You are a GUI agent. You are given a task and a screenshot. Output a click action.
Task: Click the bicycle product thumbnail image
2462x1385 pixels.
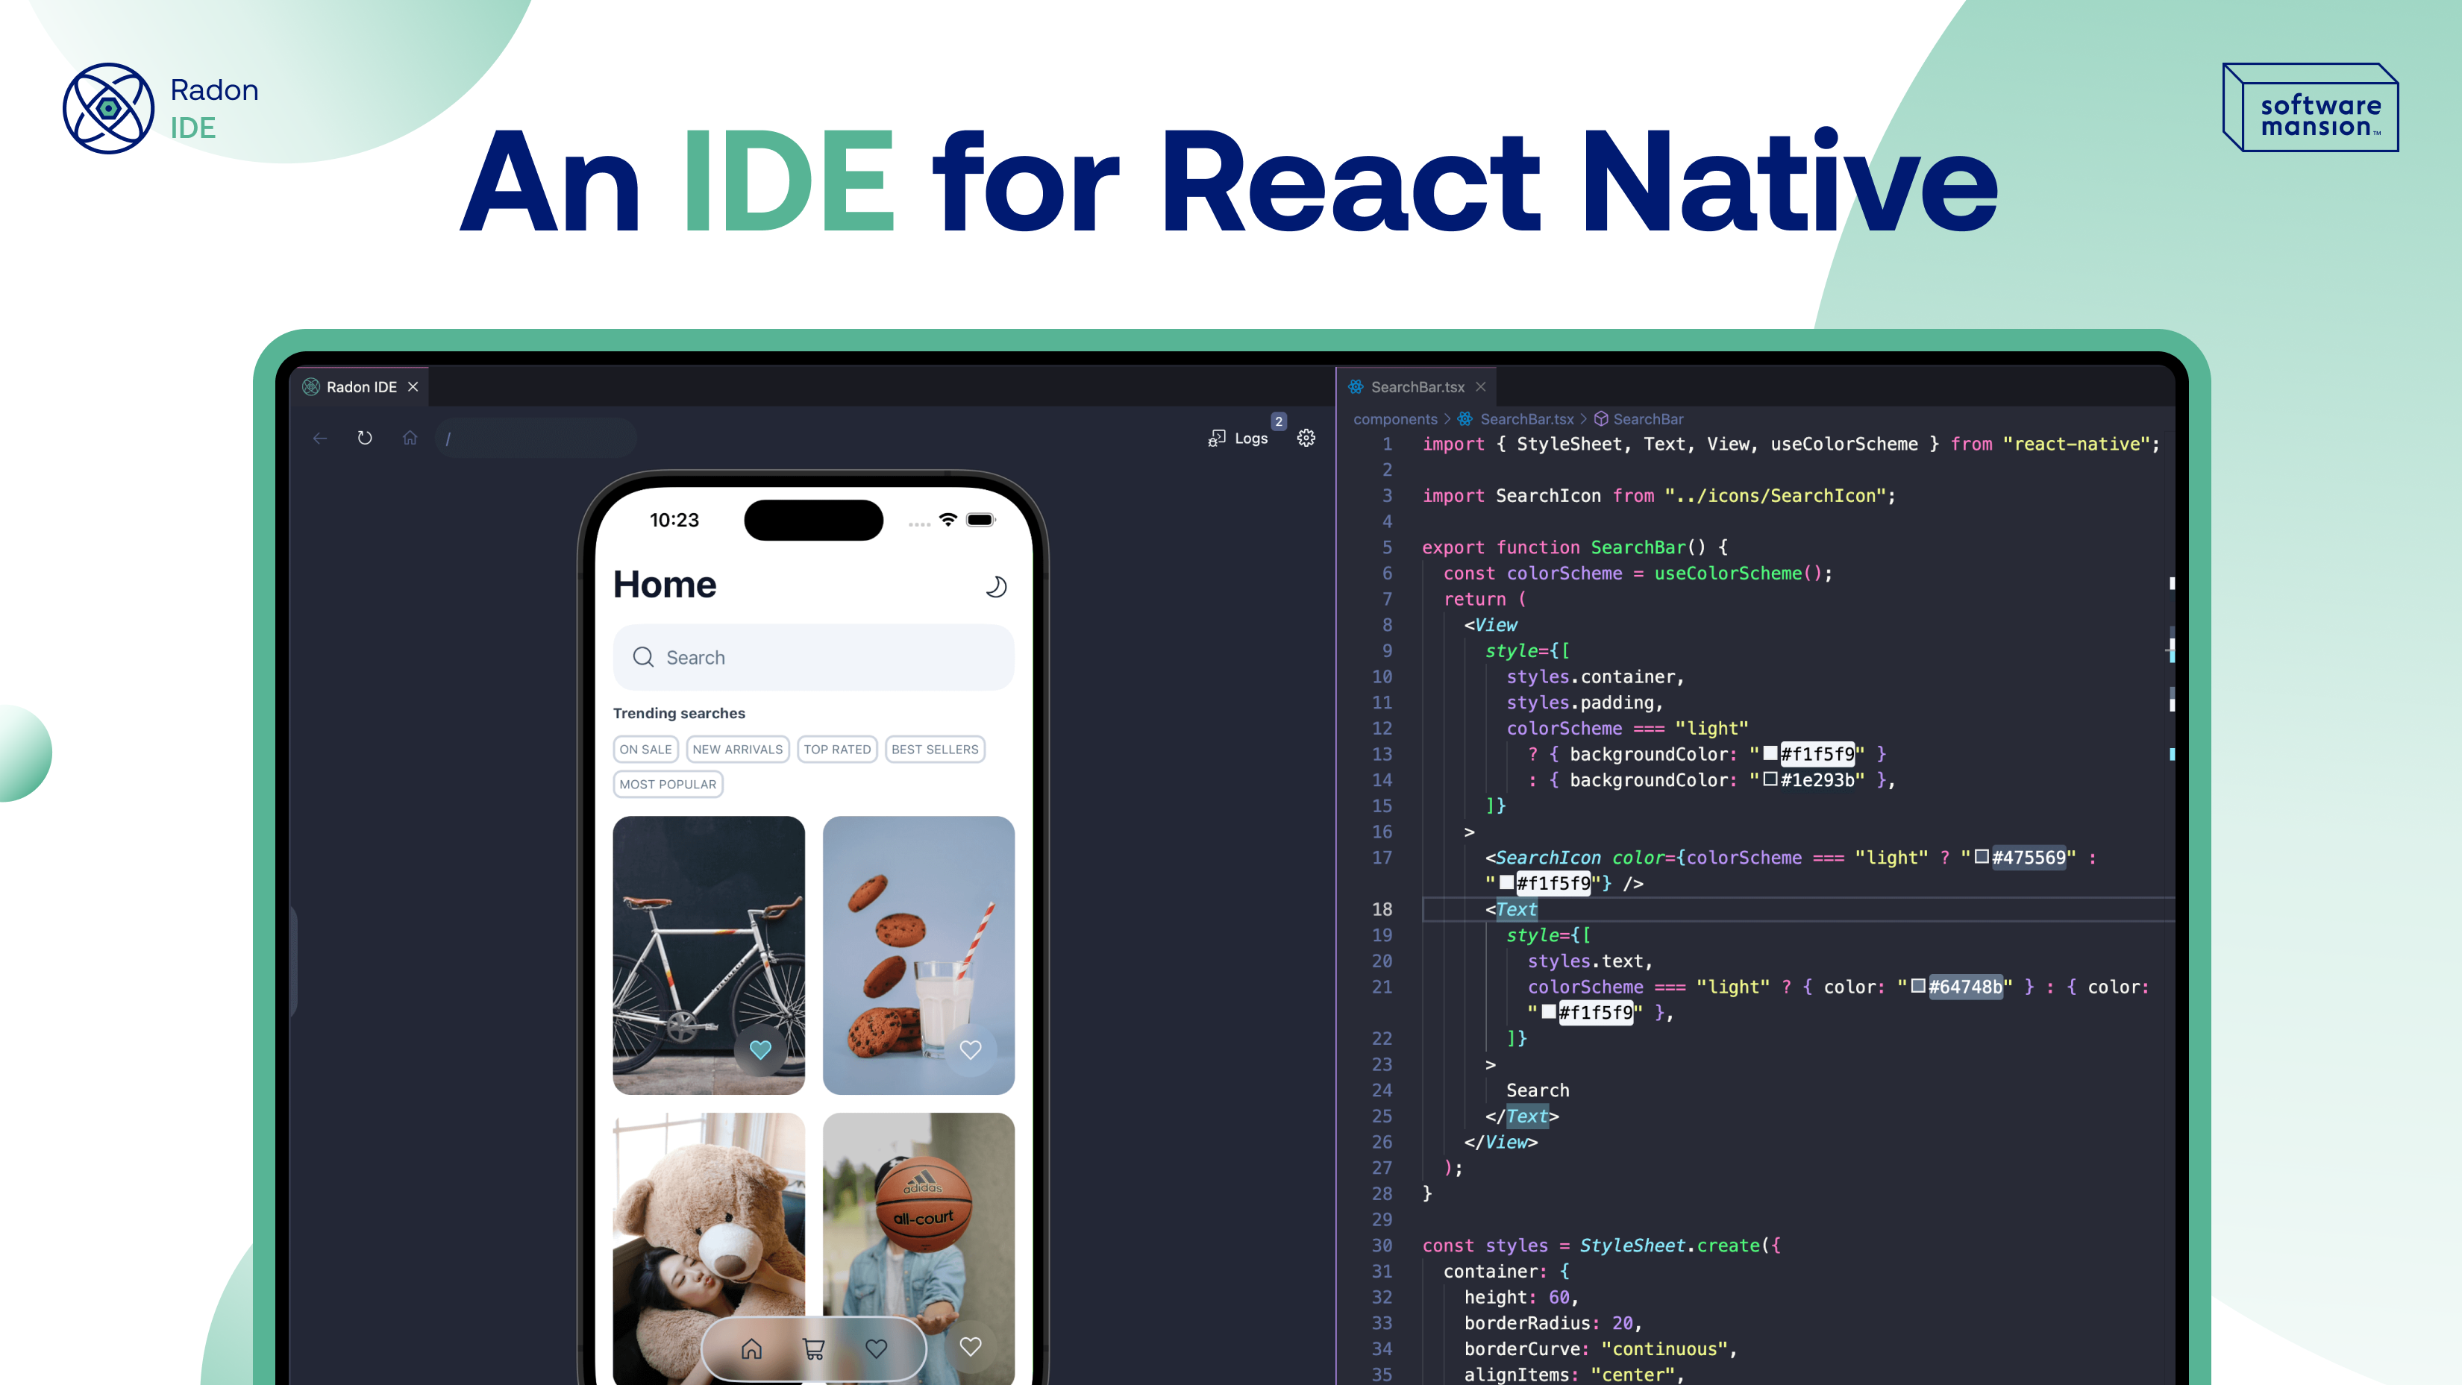point(709,954)
